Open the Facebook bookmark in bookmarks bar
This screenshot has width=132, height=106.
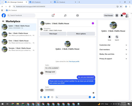click(11, 10)
